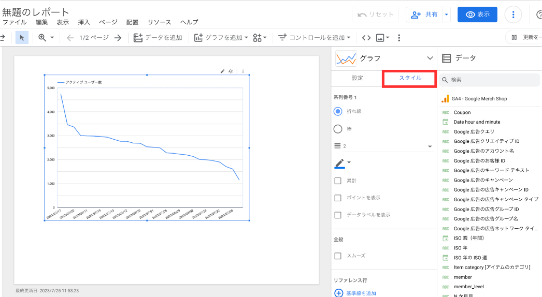Click the GA4 data source icon
This screenshot has width=542, height=297.
445,99
